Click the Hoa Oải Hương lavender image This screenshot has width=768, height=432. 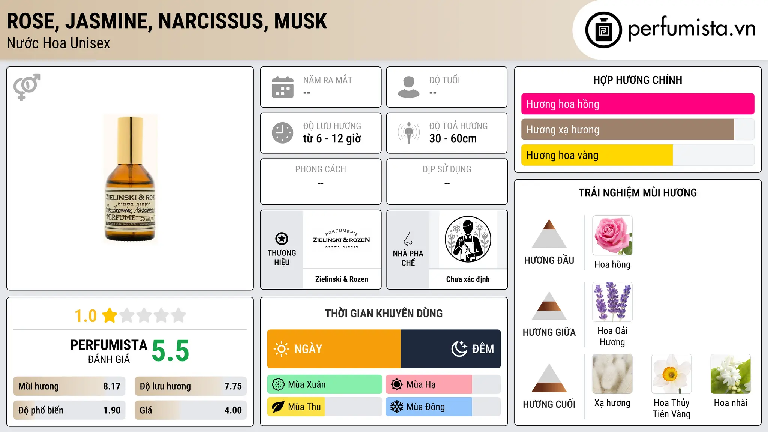point(612,302)
